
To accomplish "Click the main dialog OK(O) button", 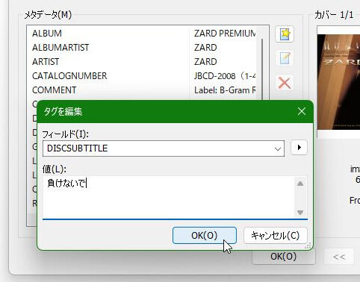I will 284,257.
